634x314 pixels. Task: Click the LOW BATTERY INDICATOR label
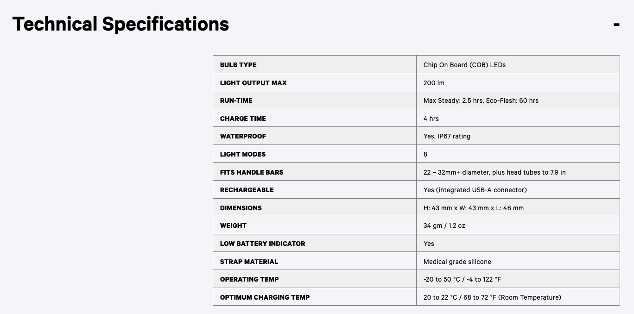(x=262, y=244)
